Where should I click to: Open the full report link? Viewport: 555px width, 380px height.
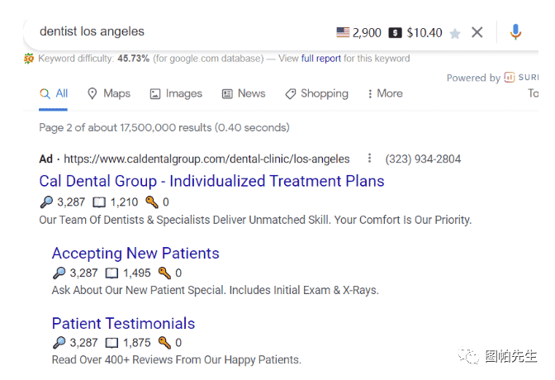point(321,58)
